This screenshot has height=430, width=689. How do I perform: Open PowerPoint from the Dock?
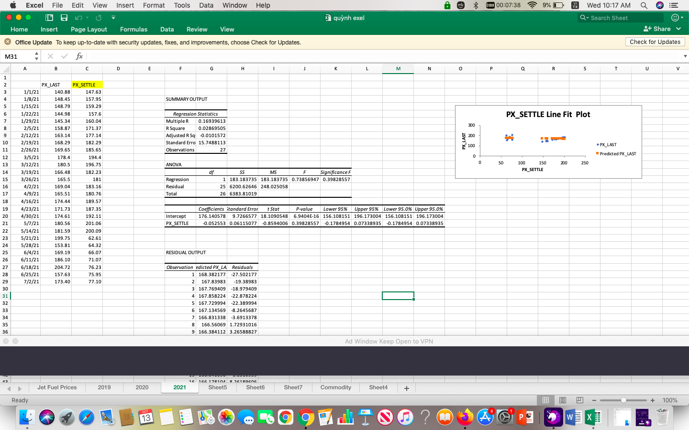[x=525, y=417]
